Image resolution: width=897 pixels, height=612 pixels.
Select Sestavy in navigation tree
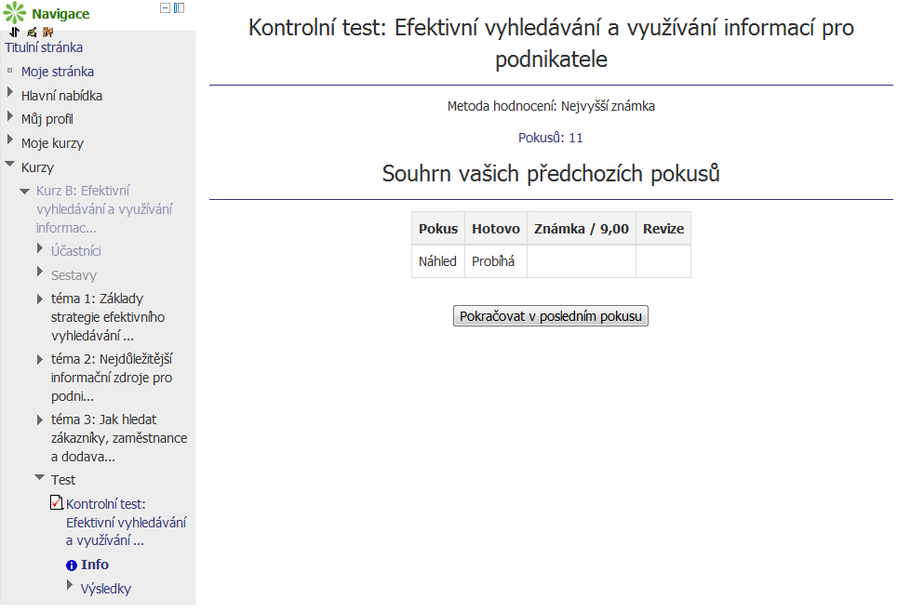(74, 275)
